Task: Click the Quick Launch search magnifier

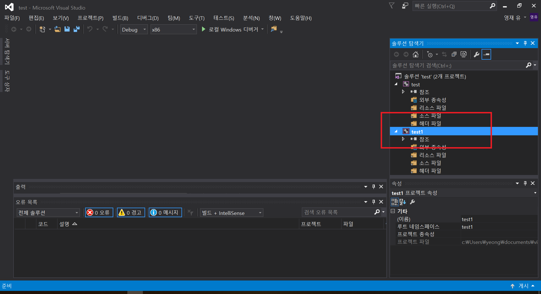Action: coord(492,6)
